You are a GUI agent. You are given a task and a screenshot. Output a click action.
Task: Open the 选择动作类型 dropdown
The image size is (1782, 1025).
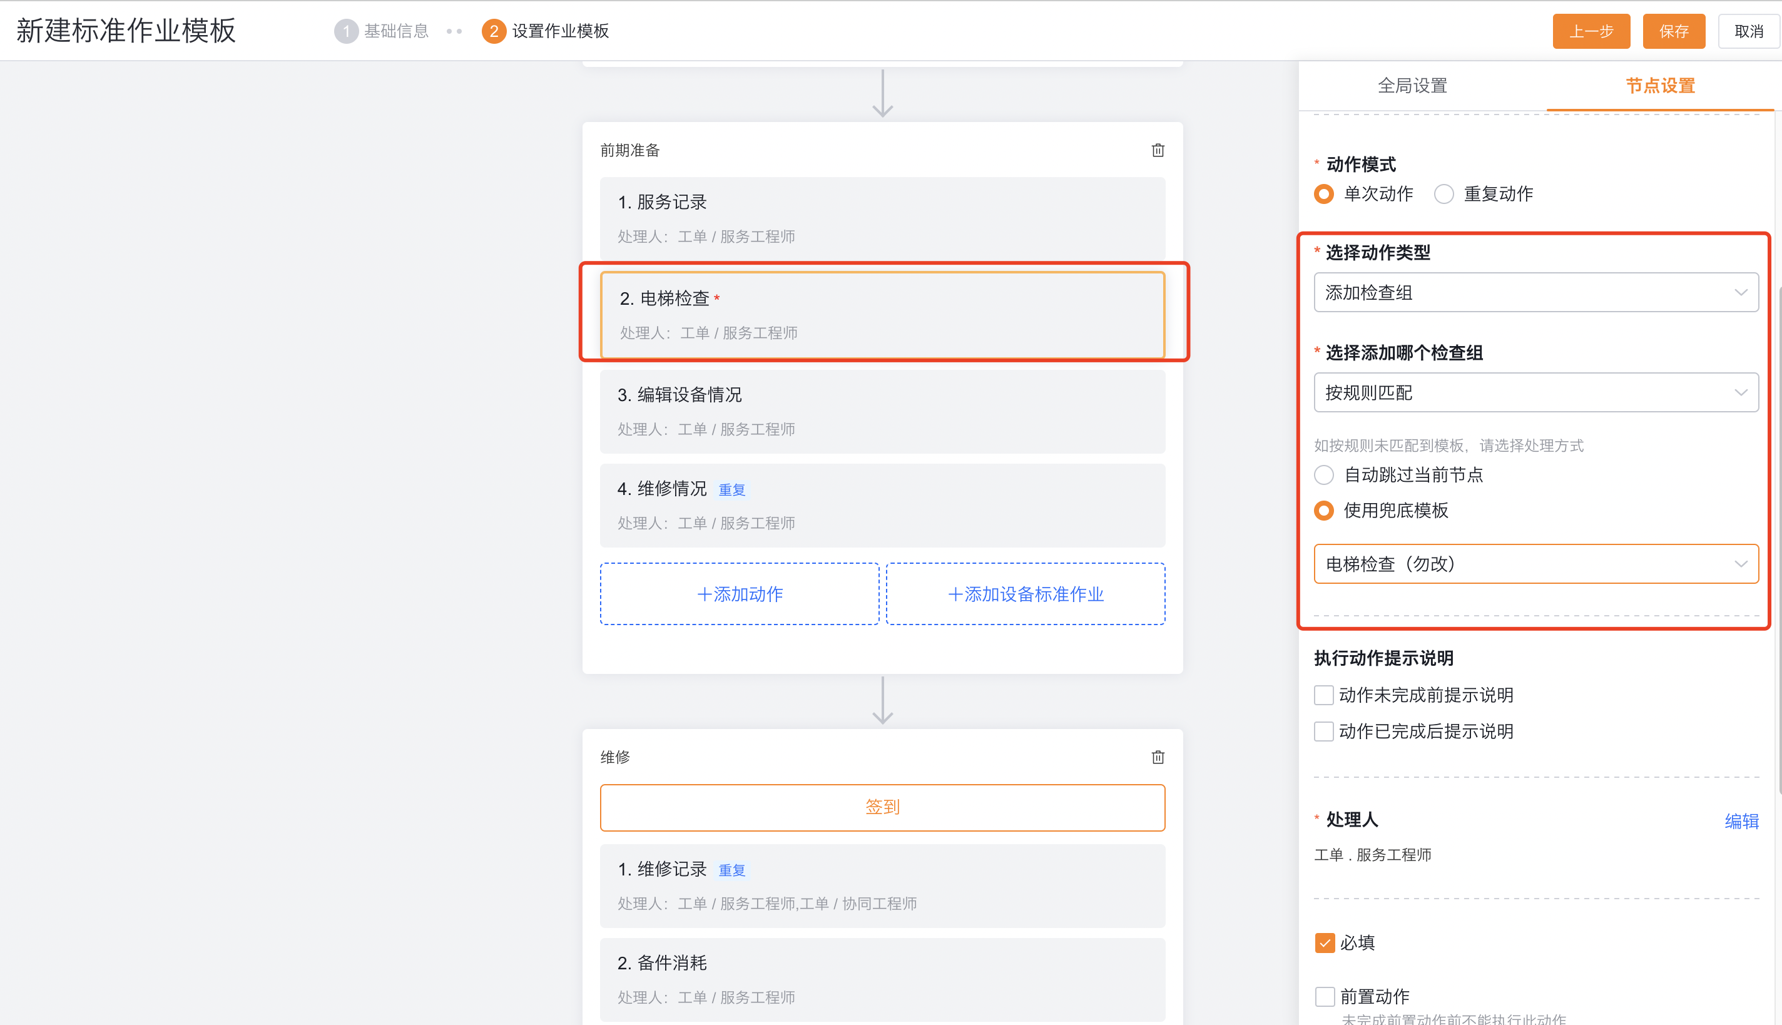[1535, 292]
